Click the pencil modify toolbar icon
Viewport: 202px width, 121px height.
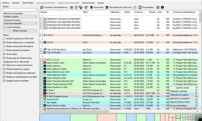click(x=135, y=7)
